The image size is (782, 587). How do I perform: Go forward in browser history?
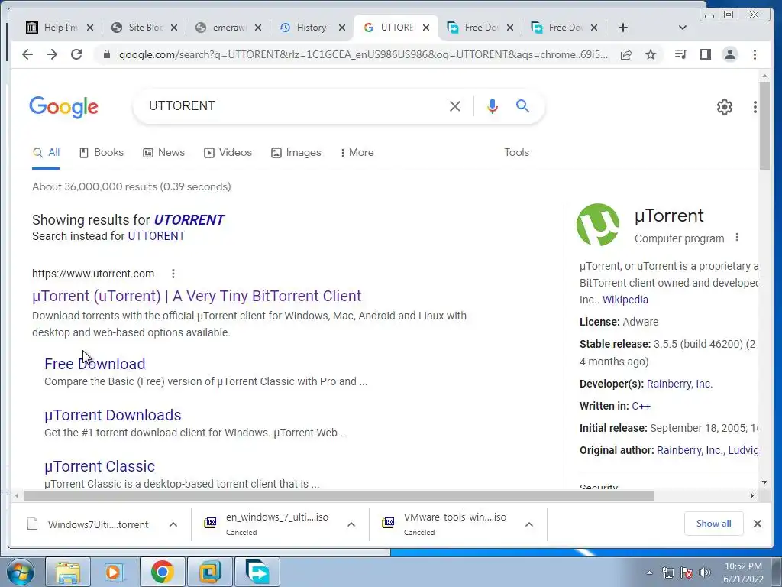click(52, 54)
